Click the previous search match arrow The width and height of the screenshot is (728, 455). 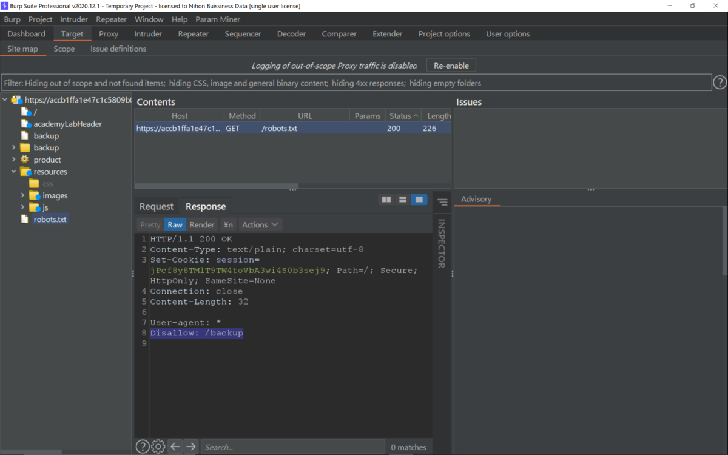tap(175, 447)
